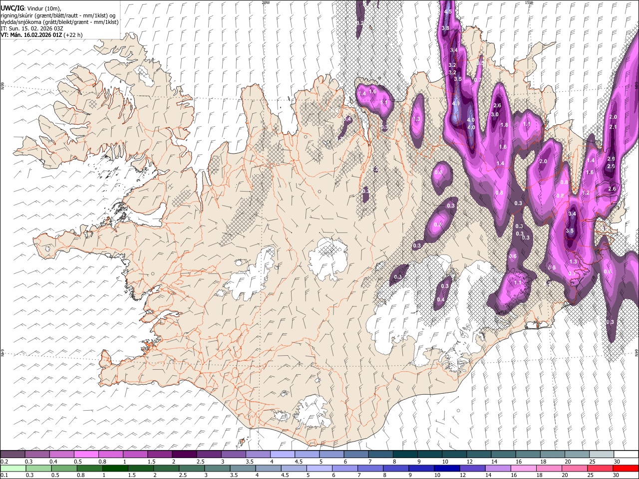Click the 0.2 label in the snow legend
Viewport: 639px width, 479px height.
[x=3, y=462]
